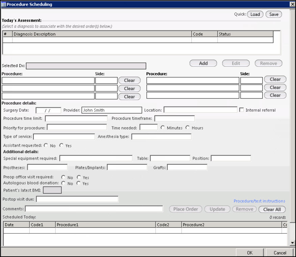296x257 pixels.
Task: Click the Procedure2 column header
Action: (x=232, y=225)
